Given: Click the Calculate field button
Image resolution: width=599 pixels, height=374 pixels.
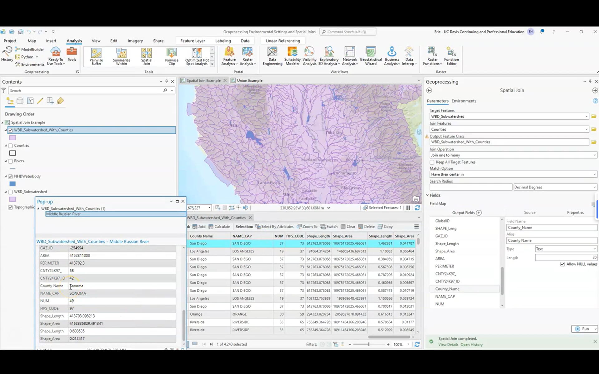Looking at the screenshot, I should pos(219,227).
